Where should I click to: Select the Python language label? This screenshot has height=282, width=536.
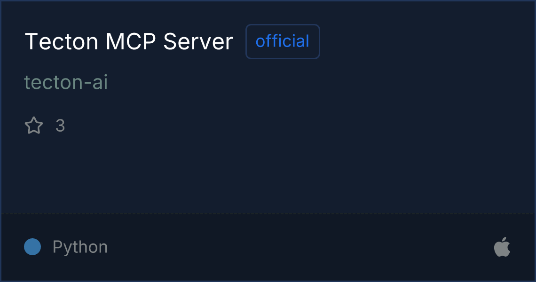click(x=80, y=247)
